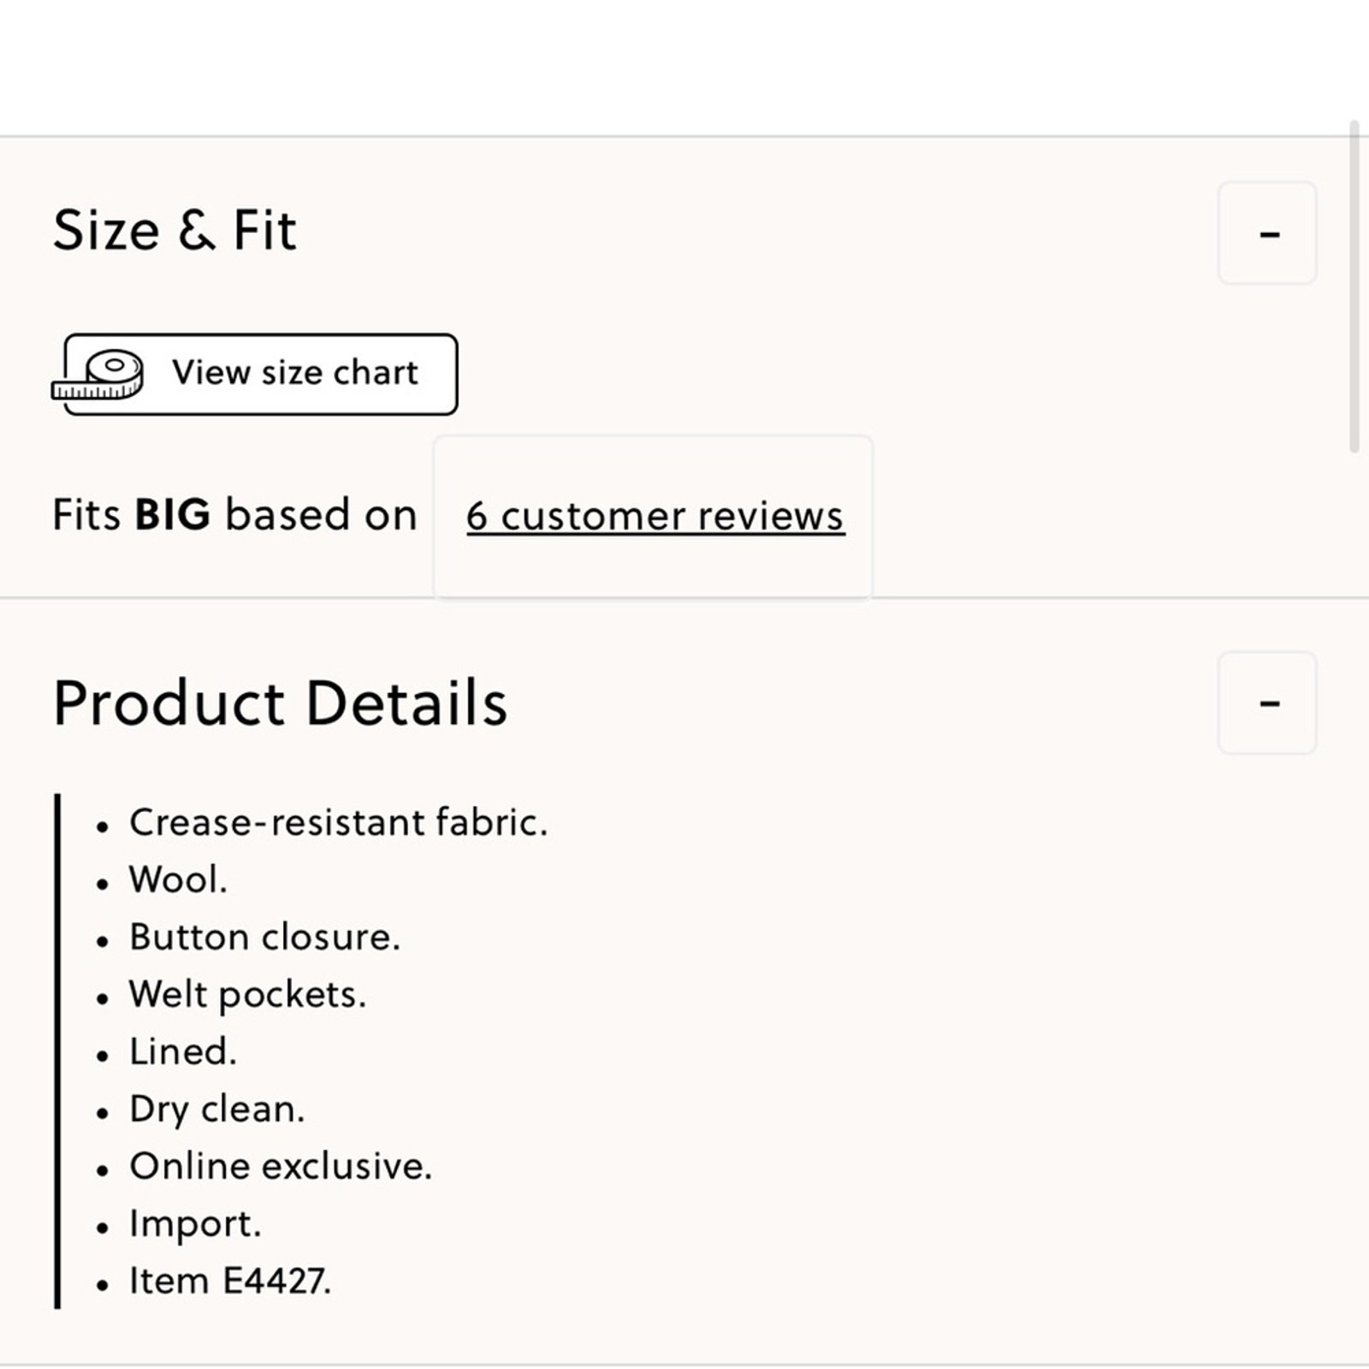The image size is (1369, 1369).
Task: Click the Product Details heading
Action: [x=280, y=703]
